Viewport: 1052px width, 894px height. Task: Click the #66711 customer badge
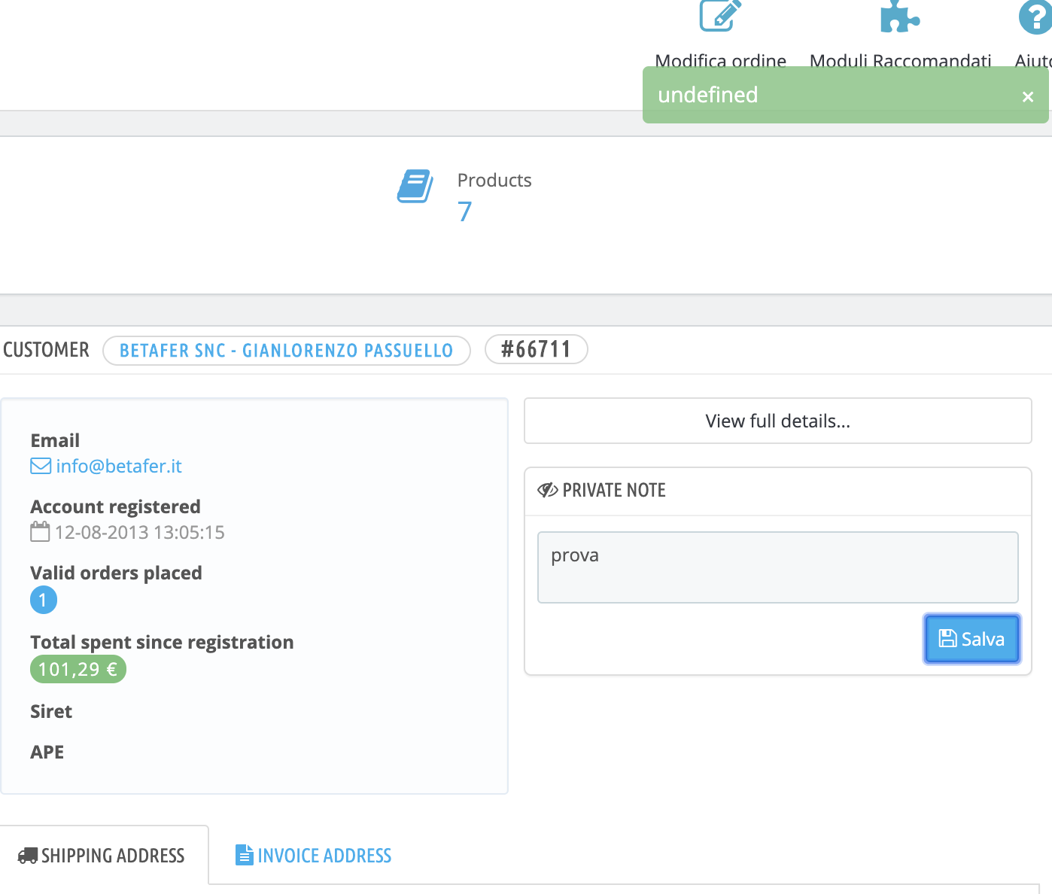(x=536, y=349)
